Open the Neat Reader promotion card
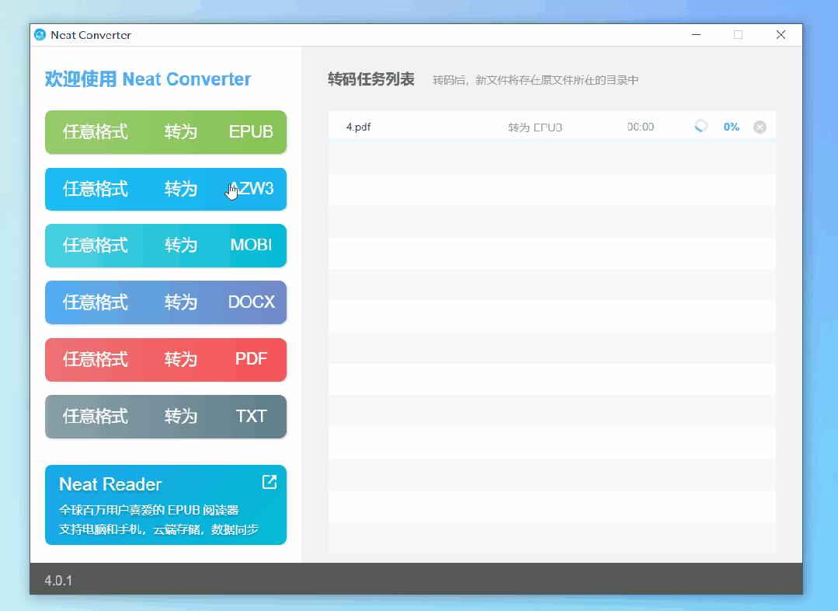The width and height of the screenshot is (838, 611). 165,505
